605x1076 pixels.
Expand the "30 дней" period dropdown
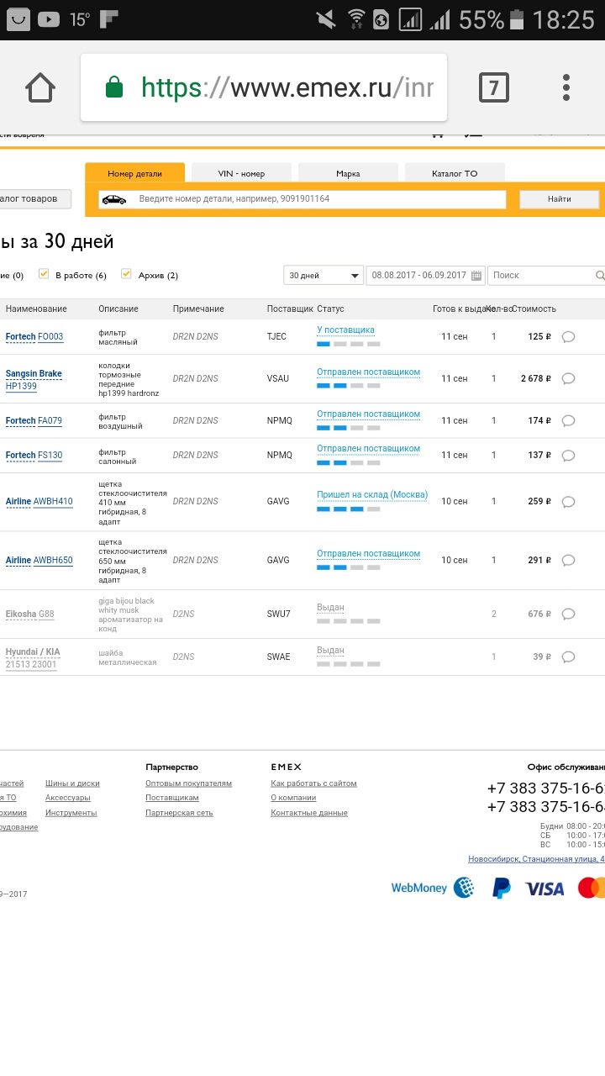click(x=324, y=276)
